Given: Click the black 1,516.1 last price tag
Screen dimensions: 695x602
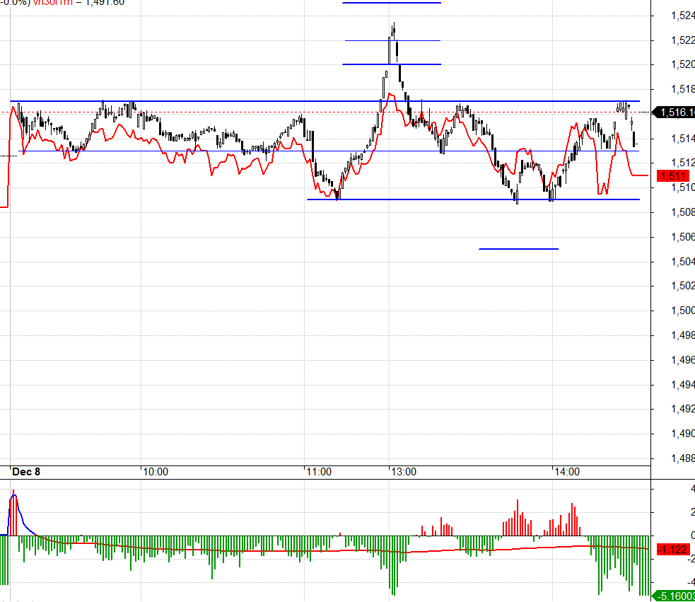Looking at the screenshot, I should [x=675, y=112].
